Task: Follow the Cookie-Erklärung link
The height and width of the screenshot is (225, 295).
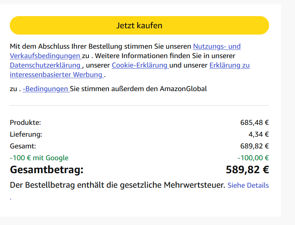Action: 140,65
